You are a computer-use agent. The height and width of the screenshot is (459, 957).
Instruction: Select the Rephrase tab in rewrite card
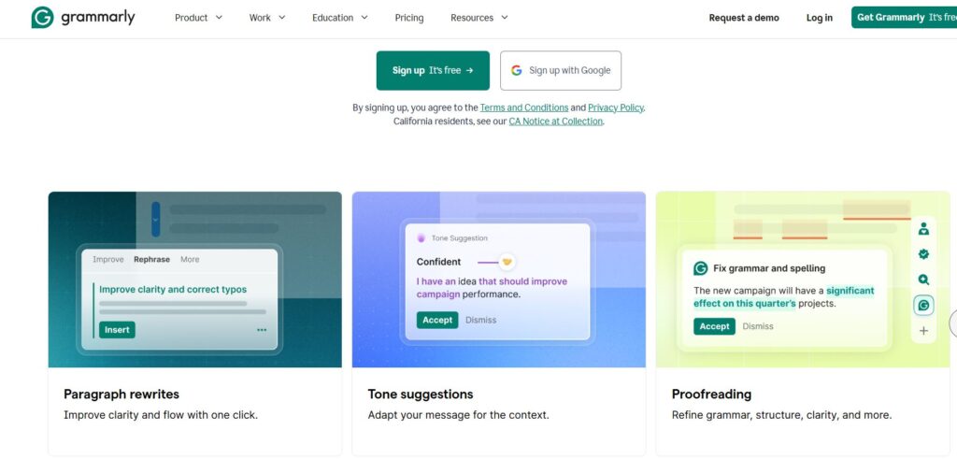[152, 259]
